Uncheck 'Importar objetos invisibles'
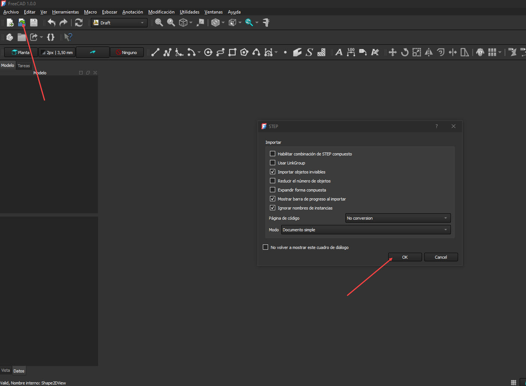The width and height of the screenshot is (526, 386). pyautogui.click(x=273, y=172)
